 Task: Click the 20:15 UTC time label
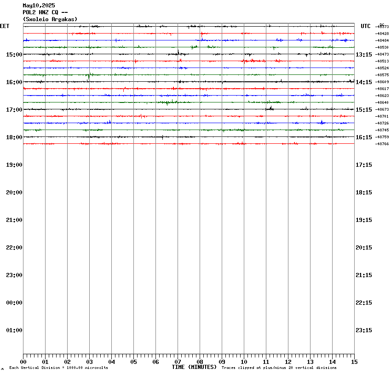point(363,248)
